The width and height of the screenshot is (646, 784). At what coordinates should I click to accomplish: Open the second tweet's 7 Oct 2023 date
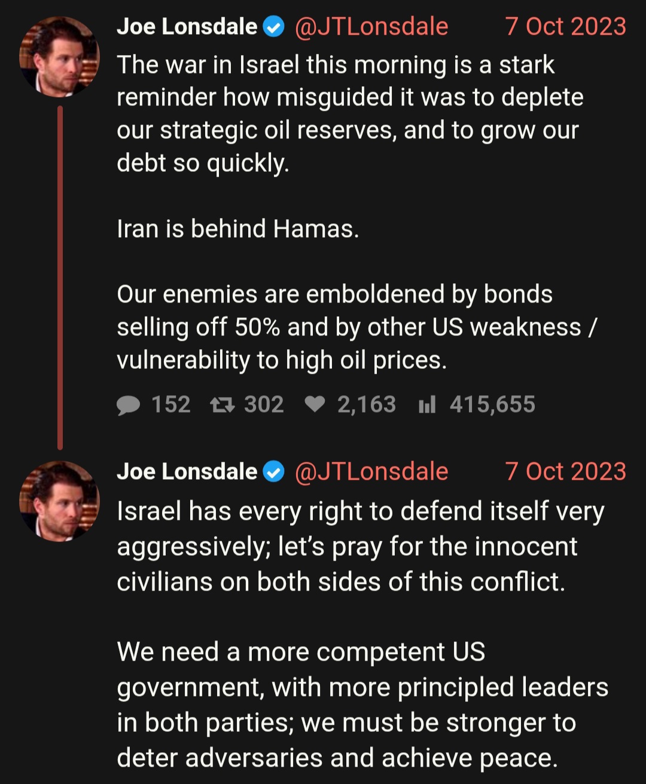tap(566, 472)
